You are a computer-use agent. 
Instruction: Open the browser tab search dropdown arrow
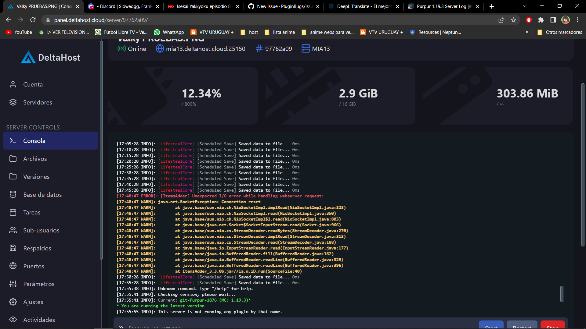524,6
